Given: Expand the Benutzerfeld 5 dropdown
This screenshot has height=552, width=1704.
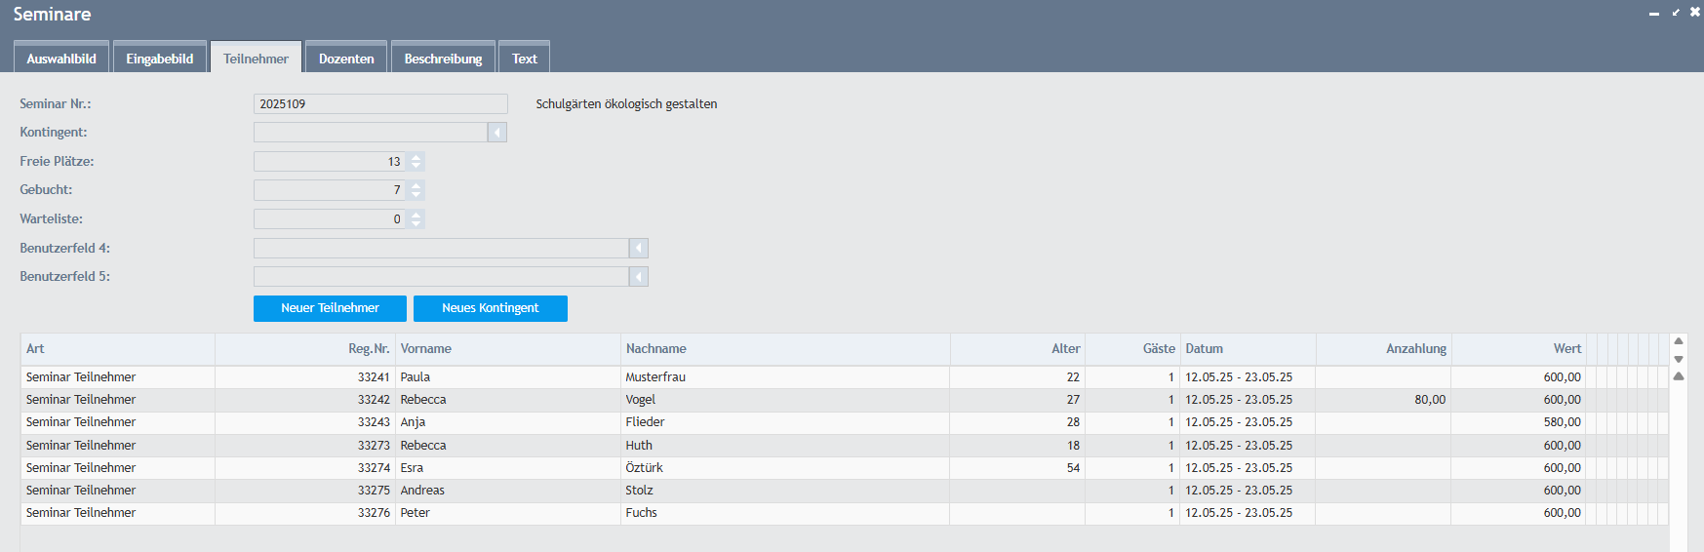Looking at the screenshot, I should [639, 277].
